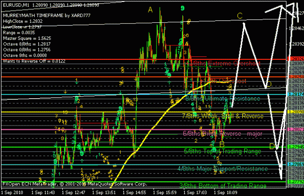The width and height of the screenshot is (304, 196).
Task: Select the green 1.27792 price tag
Action: (x=296, y=182)
